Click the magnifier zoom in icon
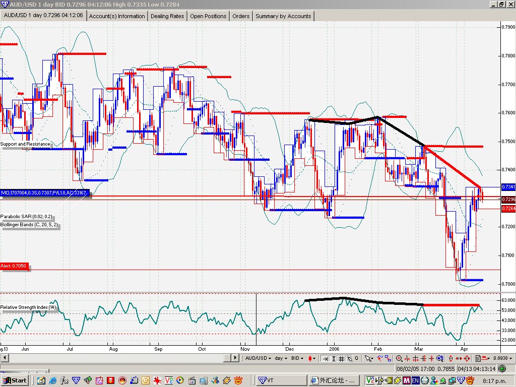Screen dimensions: 516x387 point(399,358)
